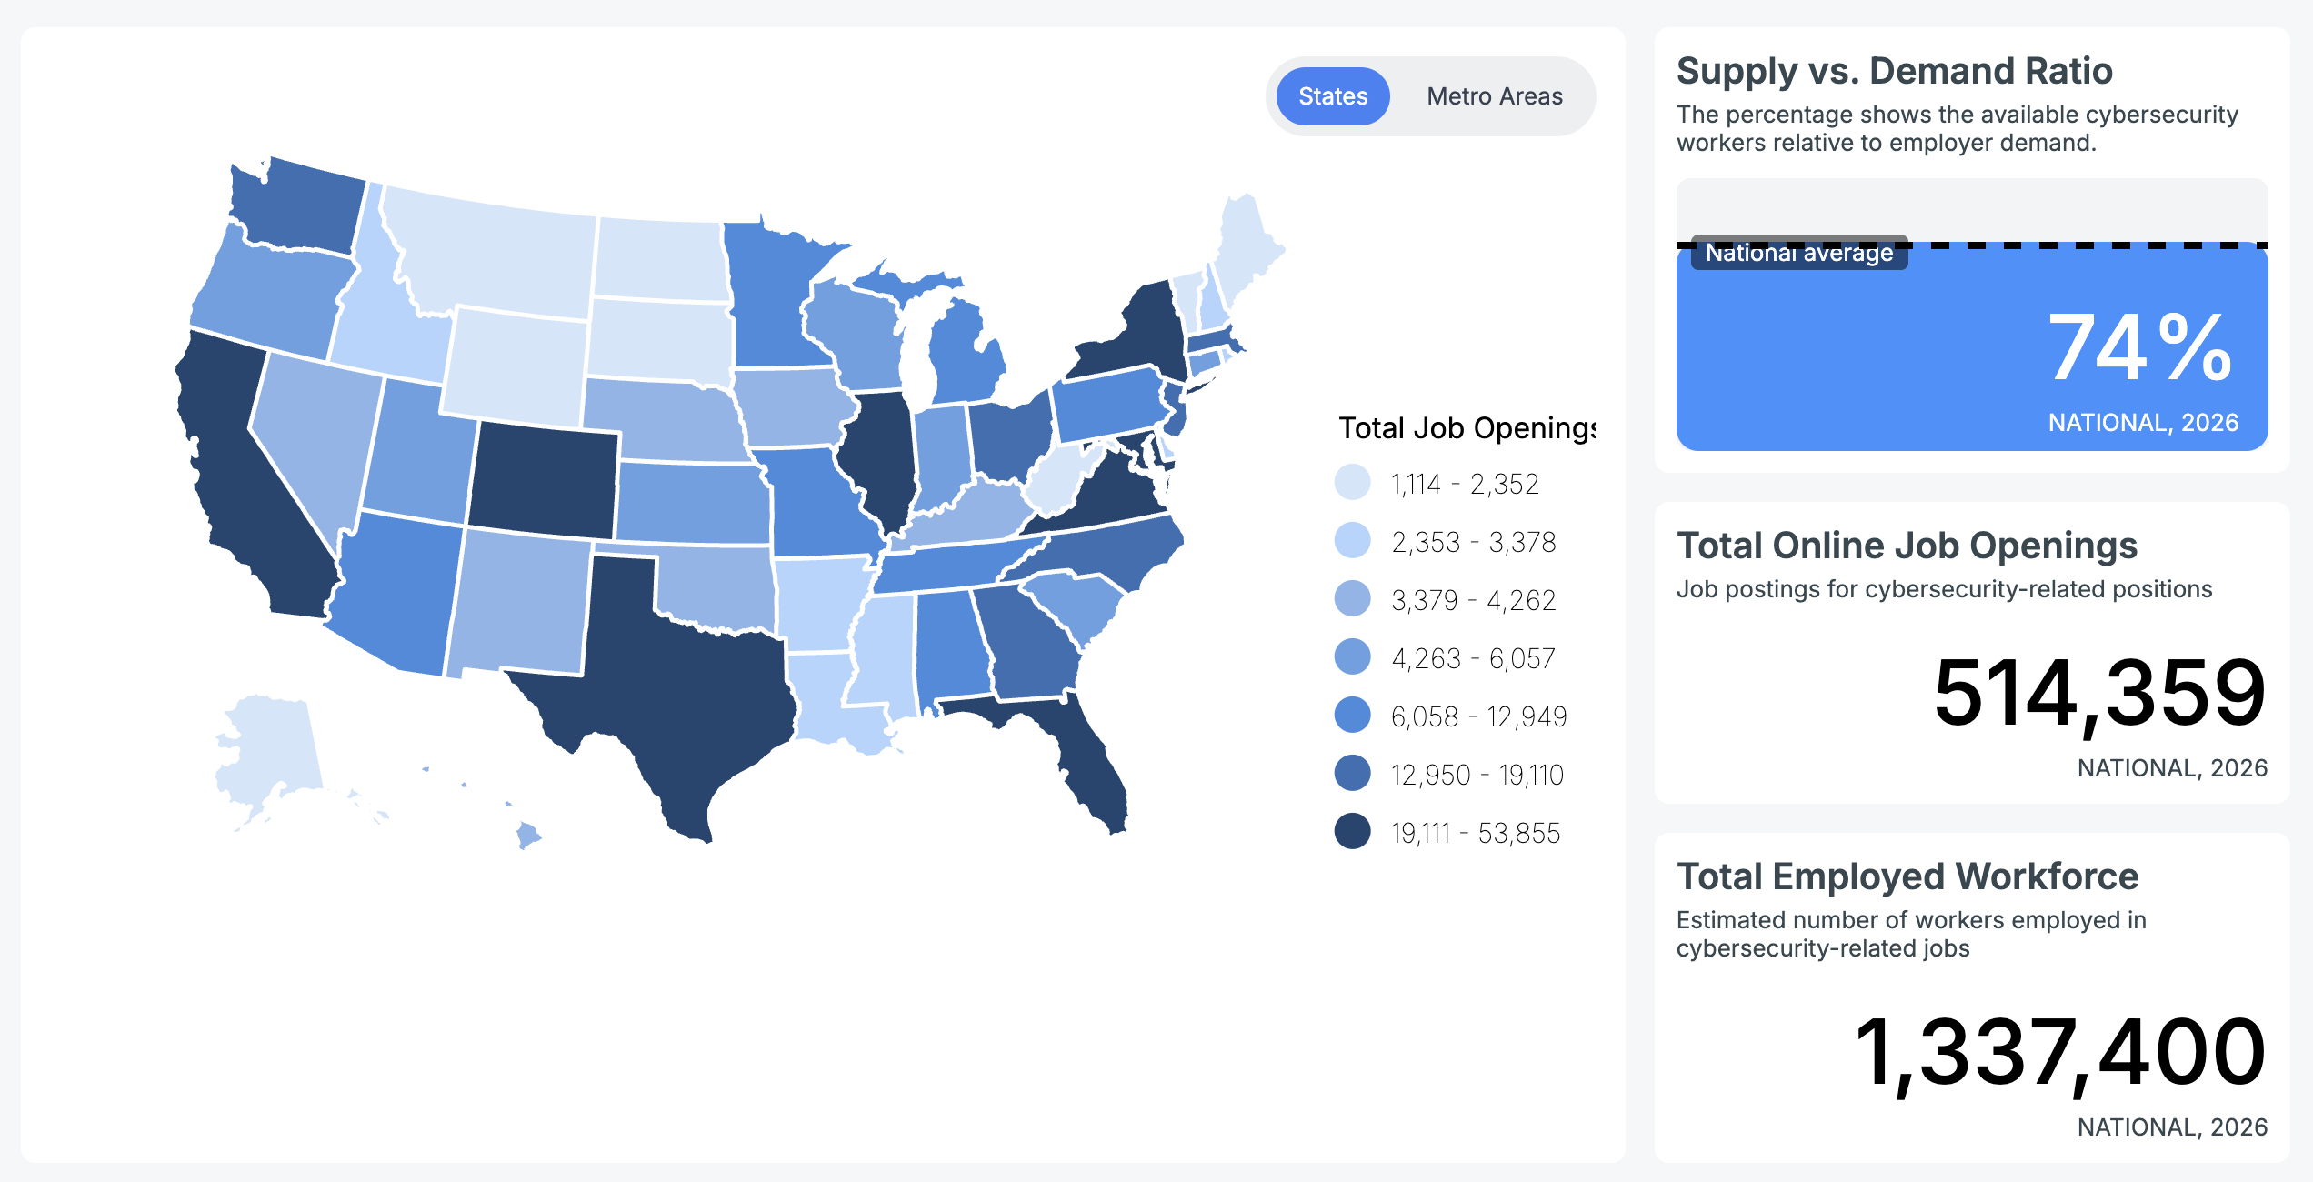The image size is (2313, 1182).
Task: Click the darkest 19,111 - 53,855 legend dot
Action: [x=1352, y=832]
